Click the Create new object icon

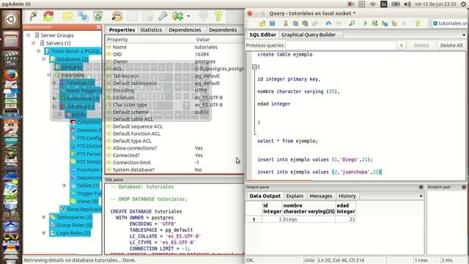[x=83, y=16]
